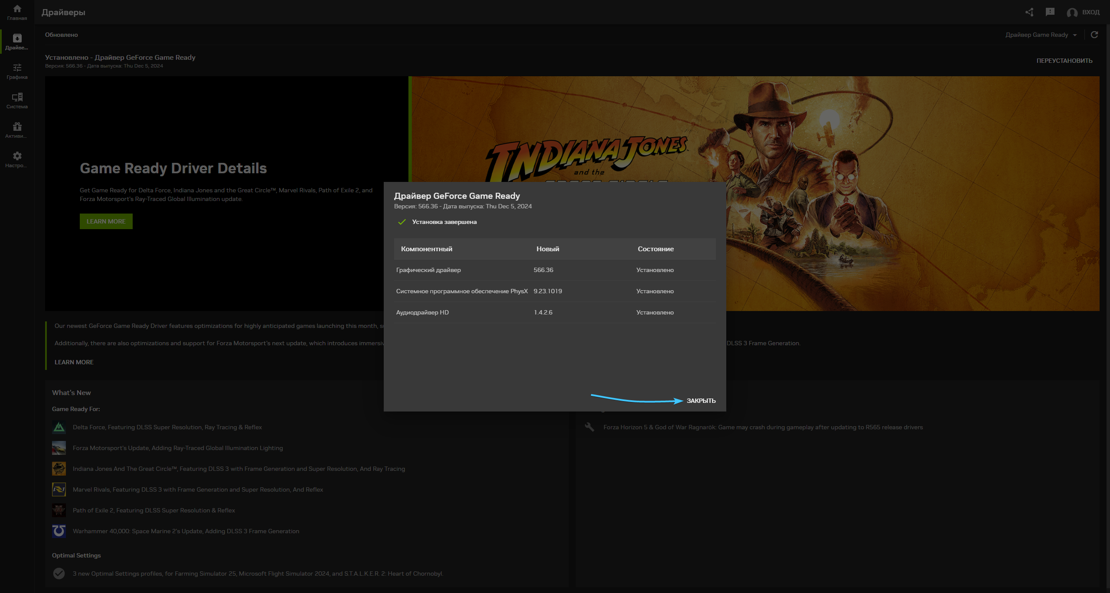Click the 3 new Optimal Settings profiles text

258,574
